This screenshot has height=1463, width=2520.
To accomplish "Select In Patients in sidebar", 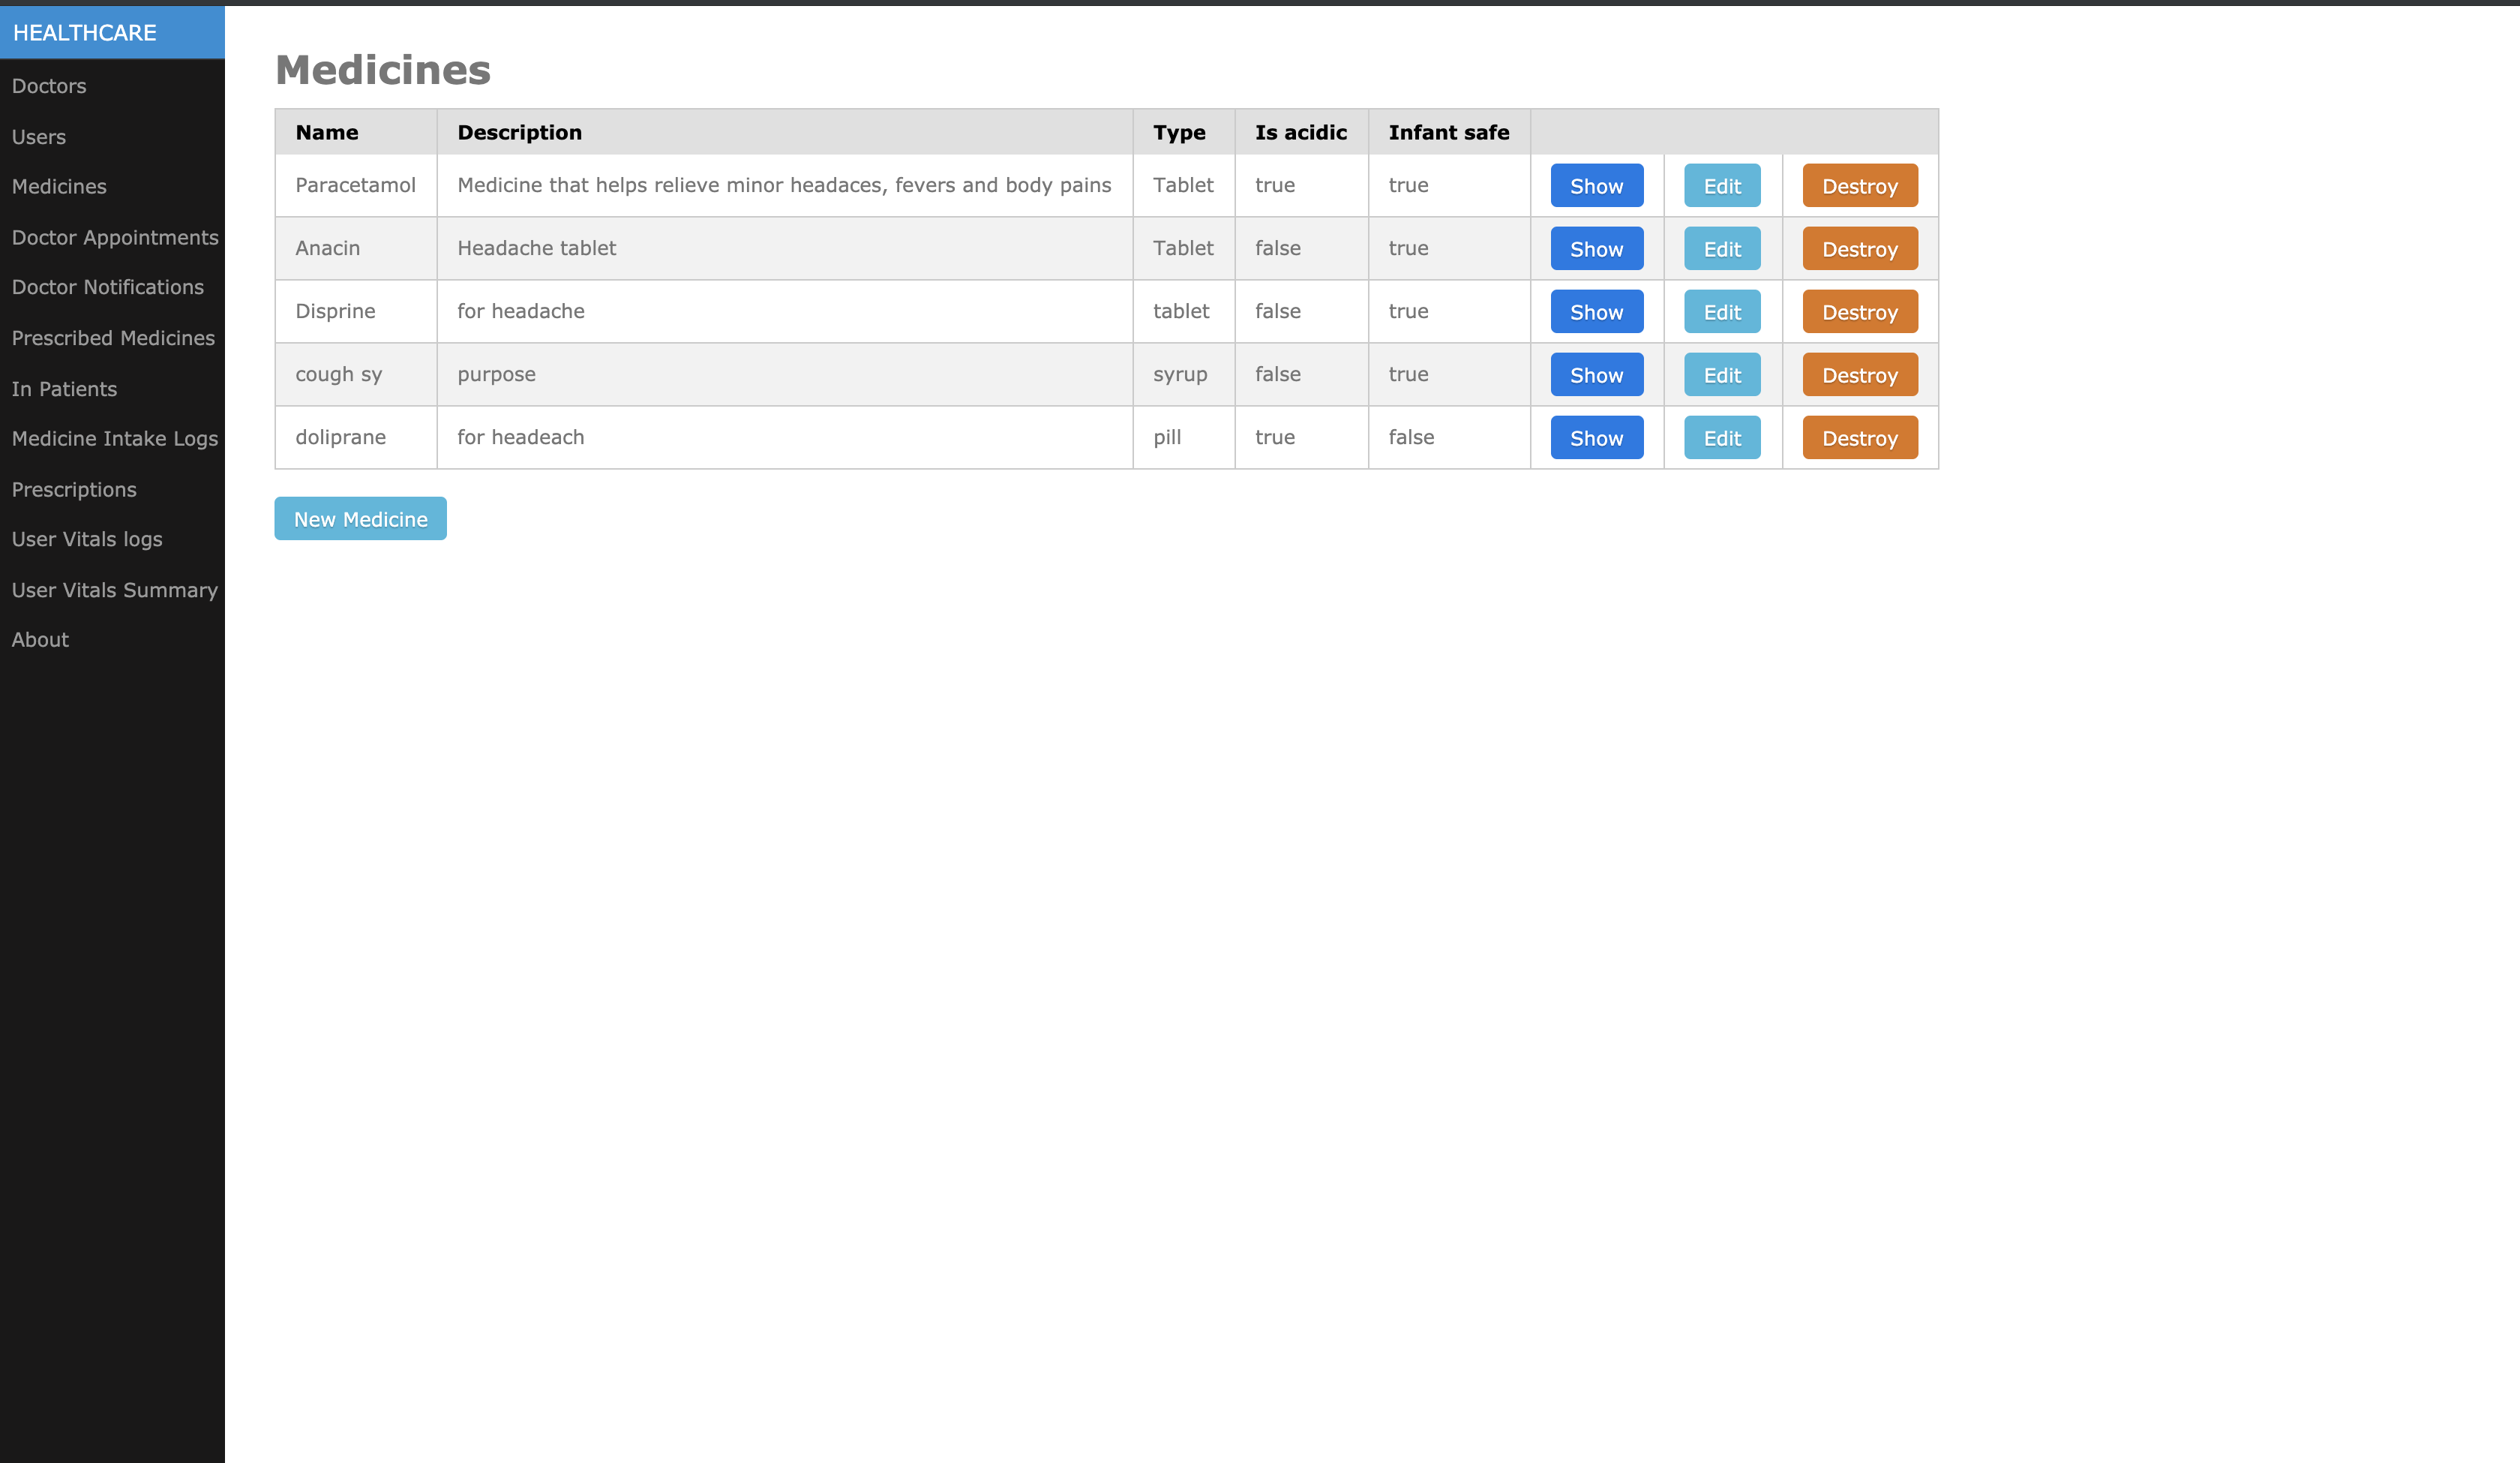I will tap(64, 389).
